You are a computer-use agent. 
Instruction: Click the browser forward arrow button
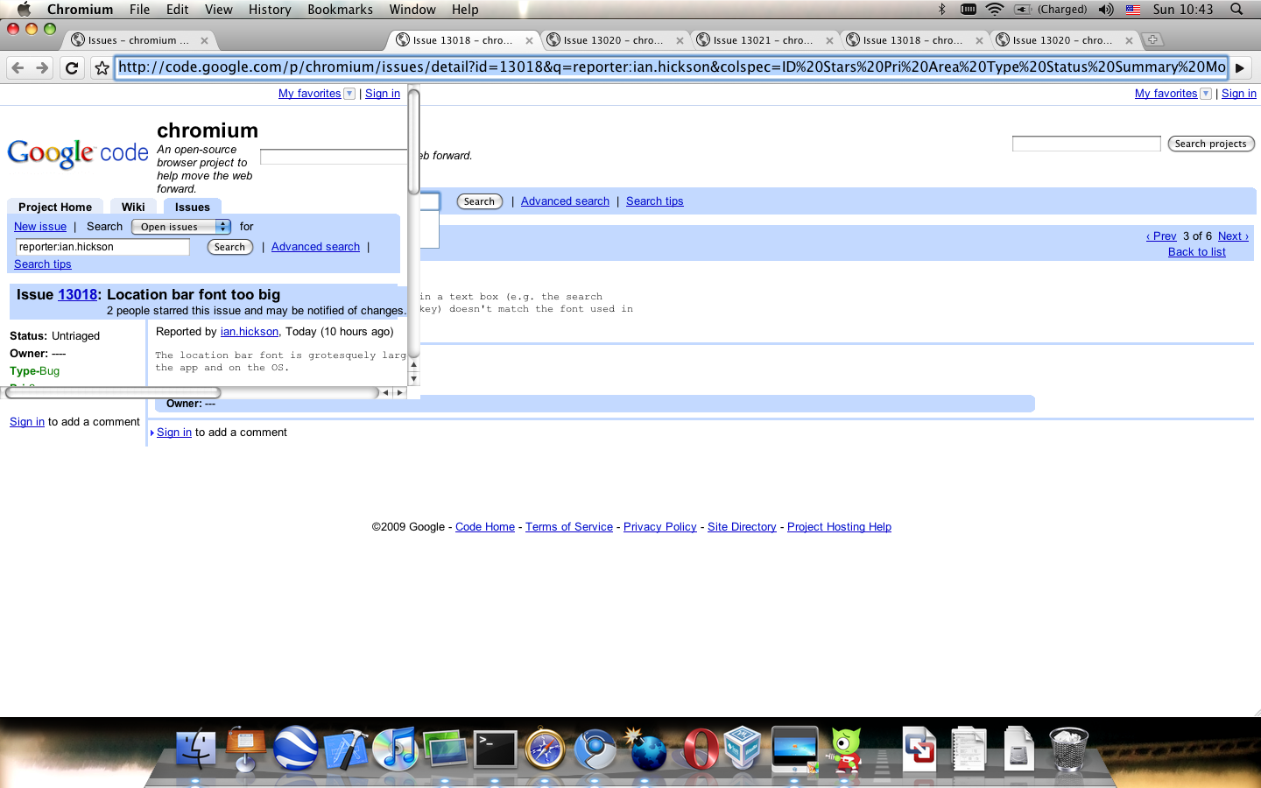pos(42,67)
